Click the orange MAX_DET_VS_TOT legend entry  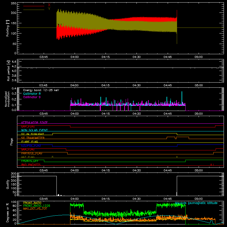(35, 209)
